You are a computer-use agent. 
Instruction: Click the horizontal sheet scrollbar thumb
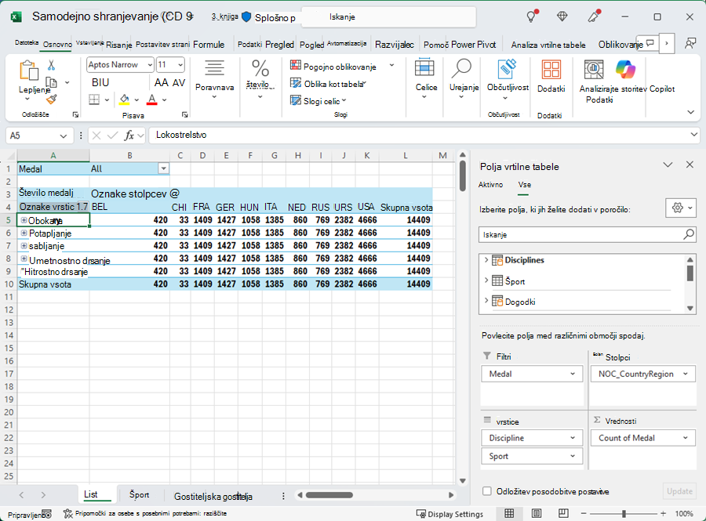[x=329, y=495]
